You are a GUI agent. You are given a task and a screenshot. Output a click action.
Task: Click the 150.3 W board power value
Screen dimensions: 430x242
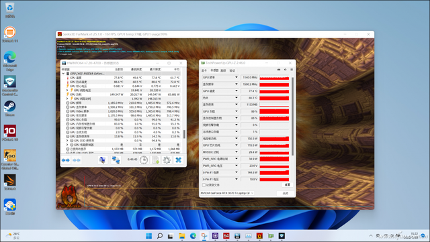click(249, 139)
